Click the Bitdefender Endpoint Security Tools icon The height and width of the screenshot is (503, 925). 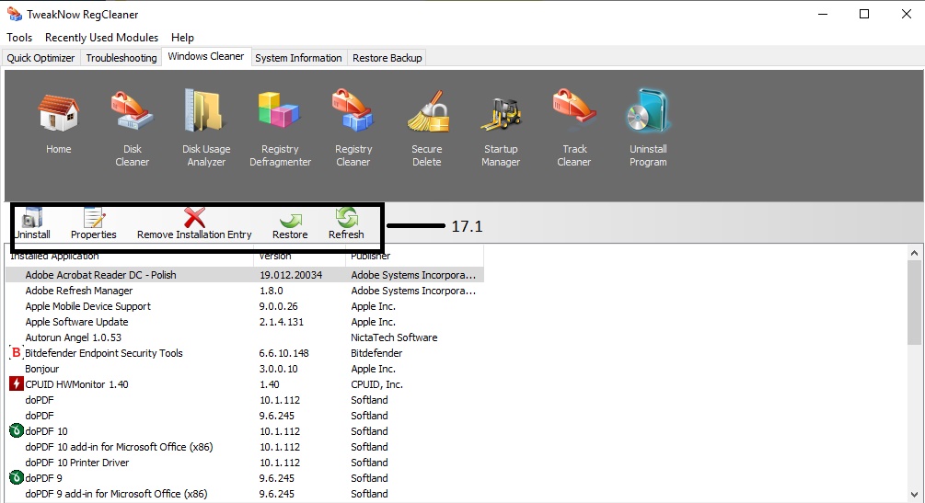16,352
